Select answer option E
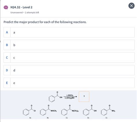 [x=69, y=83]
